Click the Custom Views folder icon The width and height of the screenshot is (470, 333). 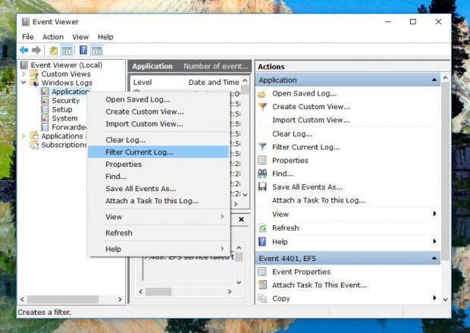click(34, 74)
